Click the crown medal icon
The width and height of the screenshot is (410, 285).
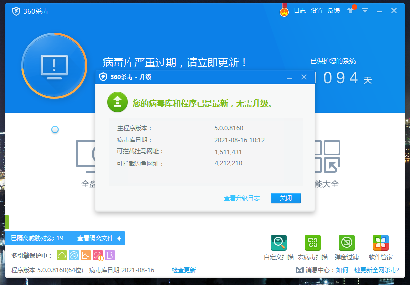[284, 10]
